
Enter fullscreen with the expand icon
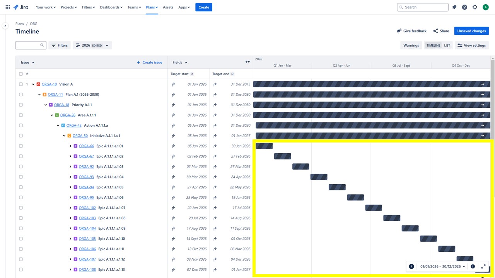[483, 266]
